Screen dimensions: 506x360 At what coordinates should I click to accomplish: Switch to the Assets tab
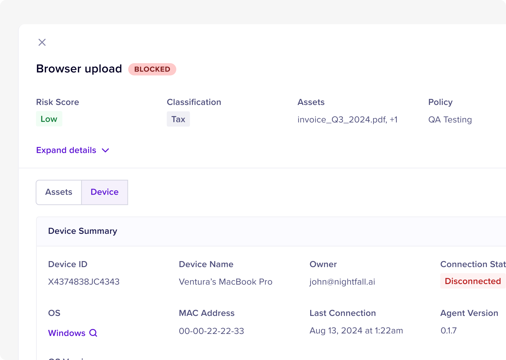click(59, 192)
